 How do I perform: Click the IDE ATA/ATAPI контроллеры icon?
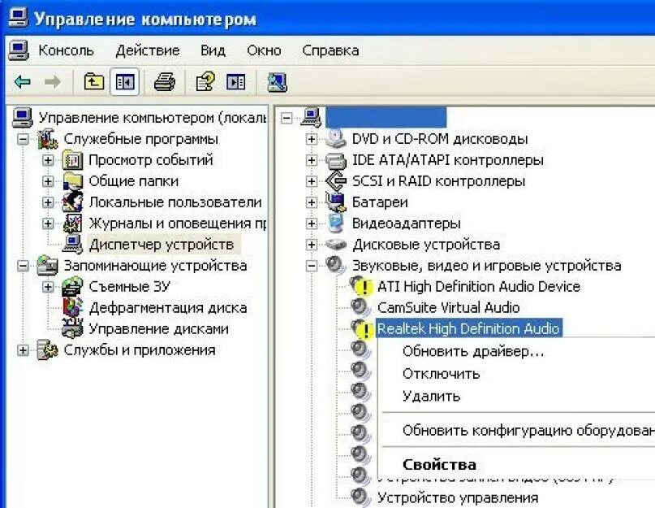[x=335, y=160]
